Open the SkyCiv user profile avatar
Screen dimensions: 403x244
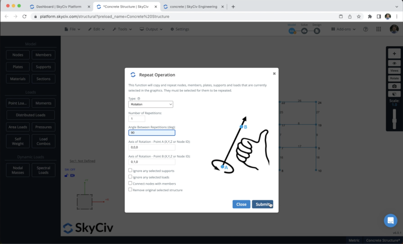click(394, 29)
